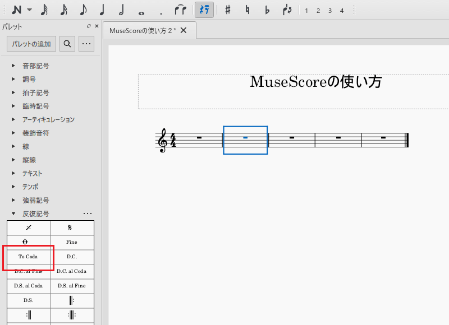Click the rest in first measure
Viewport: 449px width, 325px height.
click(x=199, y=138)
